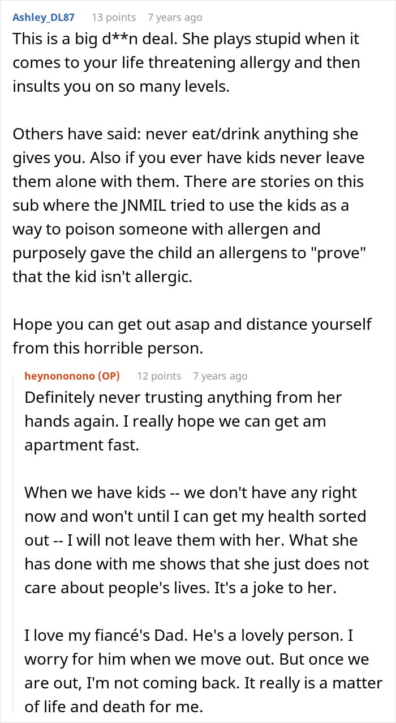Open heynononono's user profile
Screen dimensions: 396x723
61,376
